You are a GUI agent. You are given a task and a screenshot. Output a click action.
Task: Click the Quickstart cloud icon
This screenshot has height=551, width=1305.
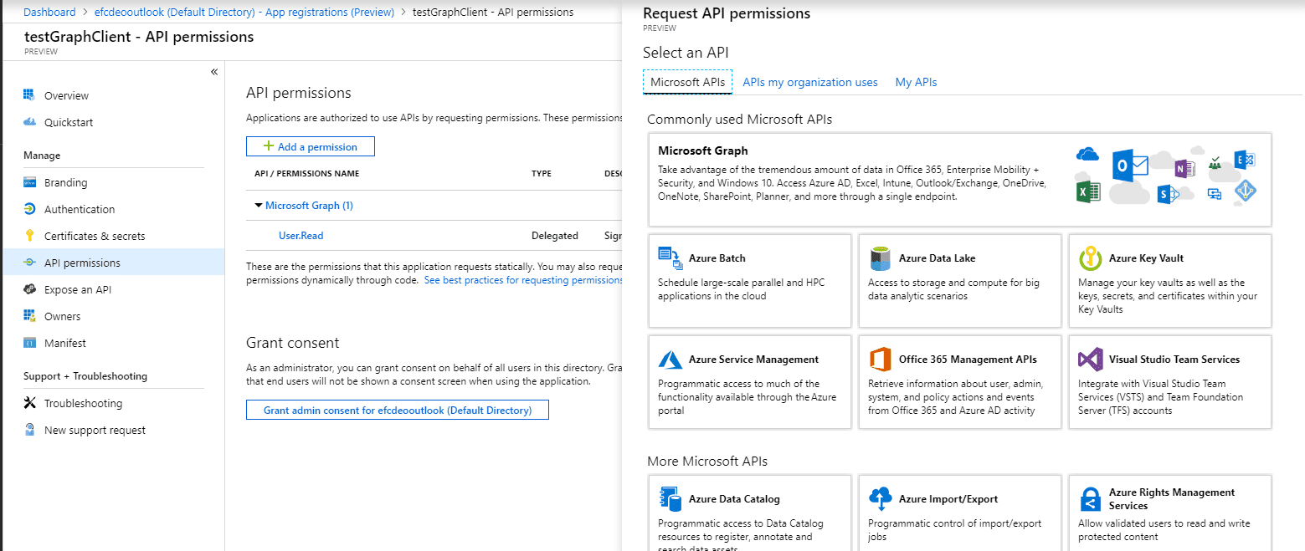click(x=29, y=122)
